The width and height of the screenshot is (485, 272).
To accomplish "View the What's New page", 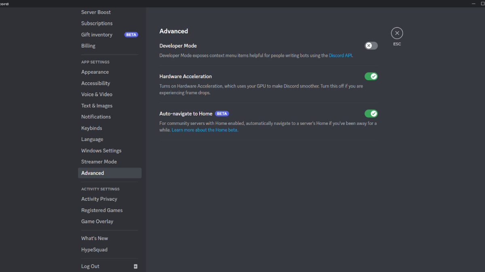I will (x=94, y=238).
